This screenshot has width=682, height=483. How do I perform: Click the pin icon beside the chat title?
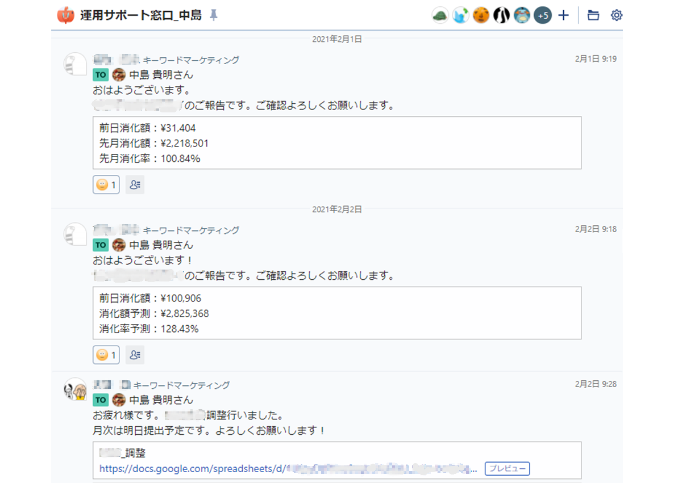[213, 16]
